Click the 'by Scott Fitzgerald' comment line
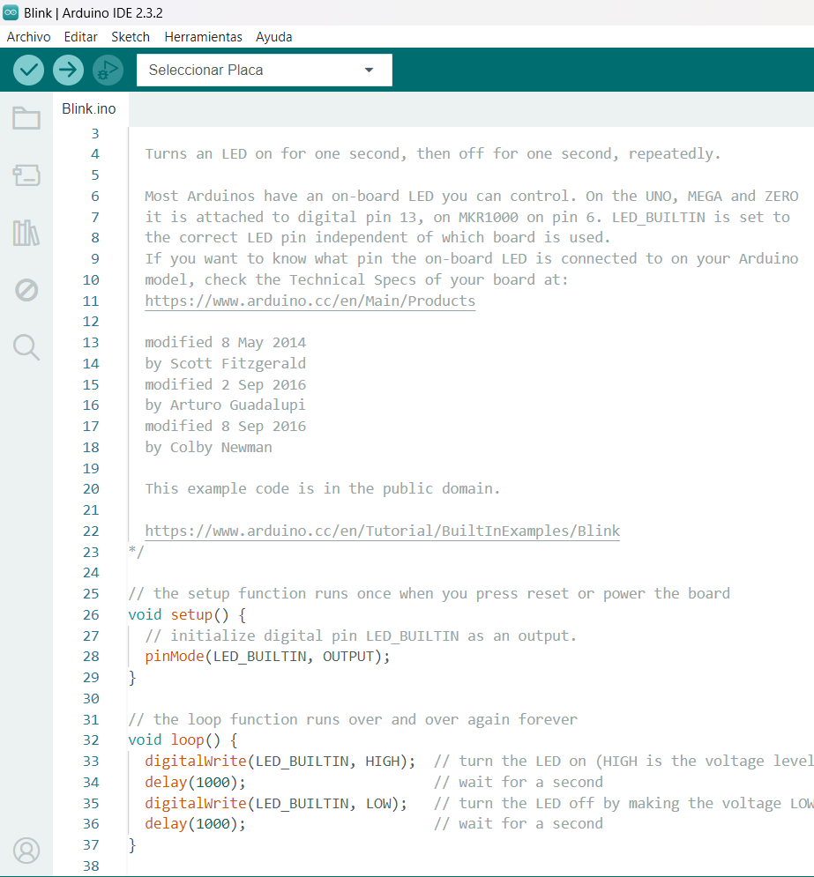The height and width of the screenshot is (877, 814). (226, 363)
